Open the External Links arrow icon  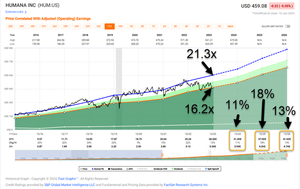(26, 12)
